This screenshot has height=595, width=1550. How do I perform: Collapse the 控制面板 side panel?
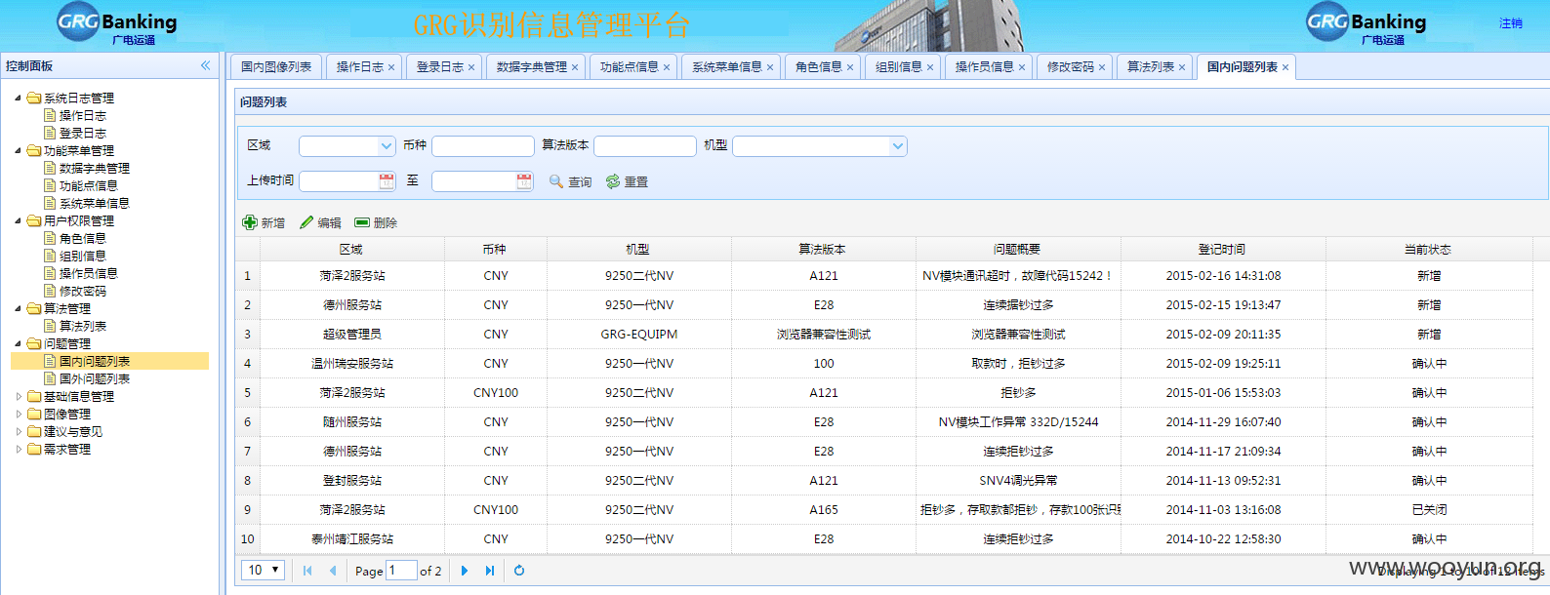point(206,65)
